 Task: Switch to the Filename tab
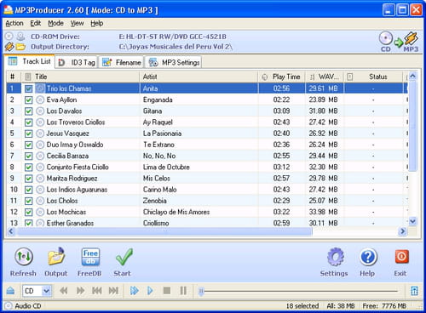click(122, 62)
